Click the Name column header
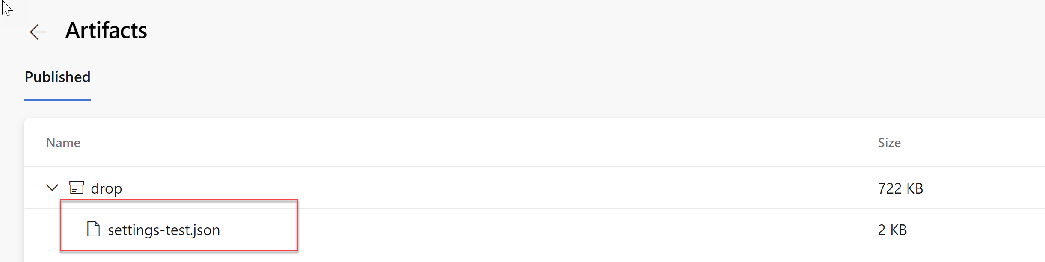The width and height of the screenshot is (1045, 262). [x=63, y=143]
